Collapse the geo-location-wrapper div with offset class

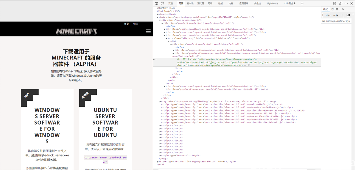pyautogui.click(x=173, y=53)
